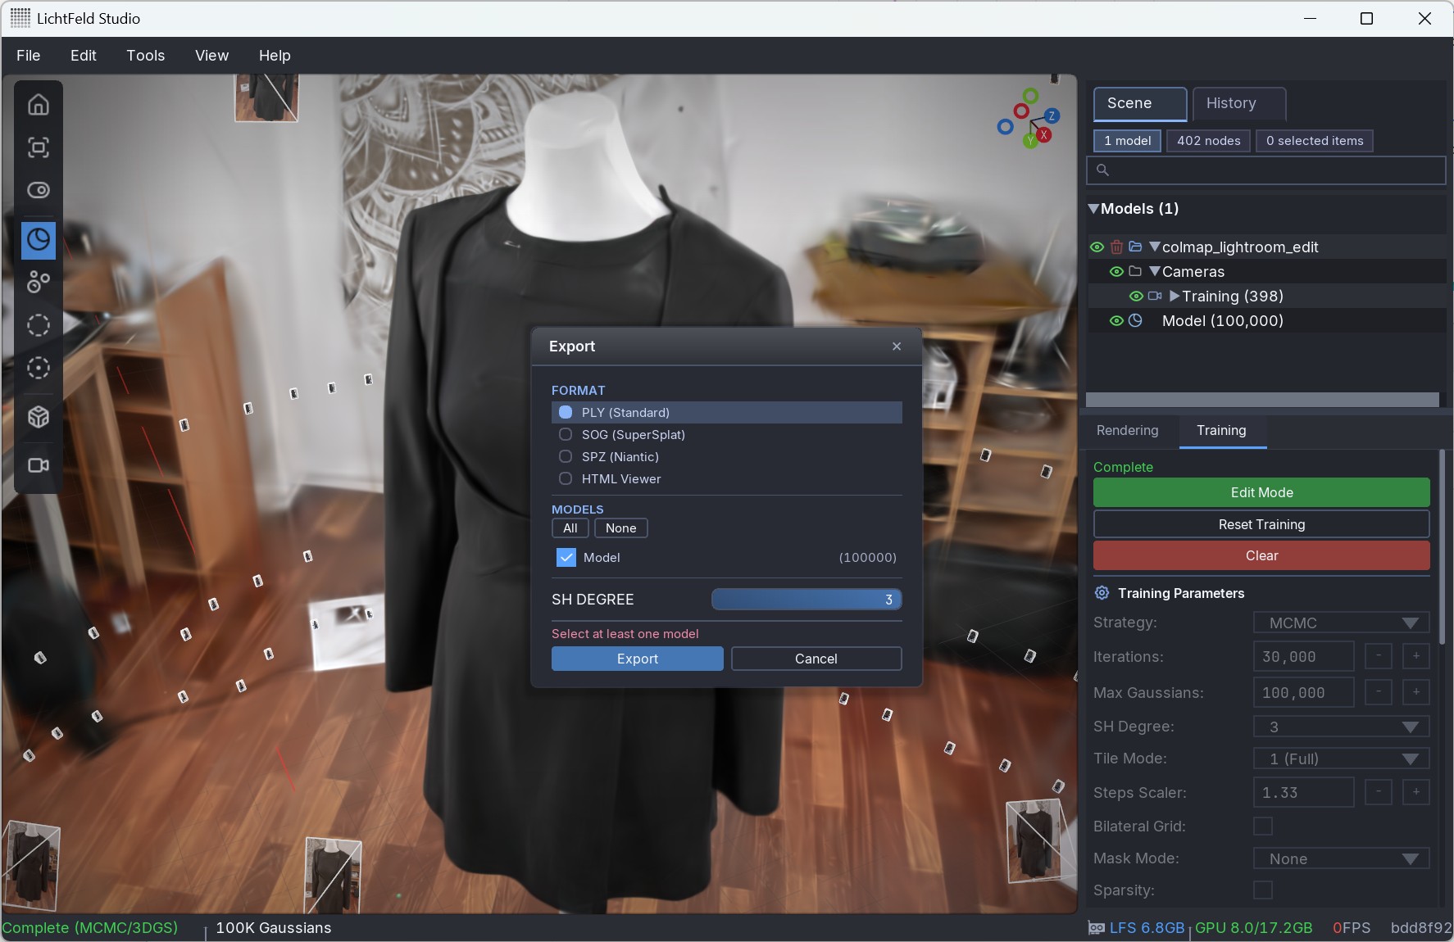
Task: Select the SOG (SuperSplat) format option
Action: click(566, 434)
